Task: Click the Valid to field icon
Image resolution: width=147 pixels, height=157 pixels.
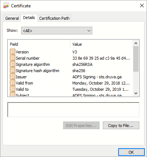Action: 12,89
